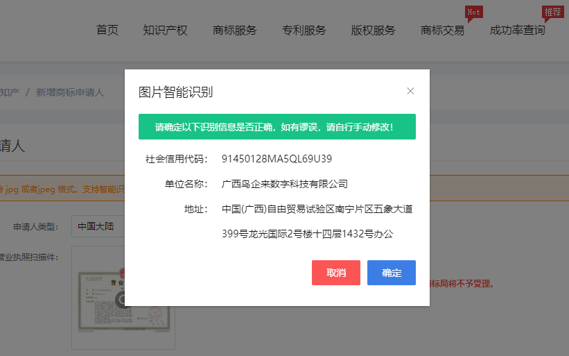
Task: Open the 首页 nav item
Action: tap(107, 30)
